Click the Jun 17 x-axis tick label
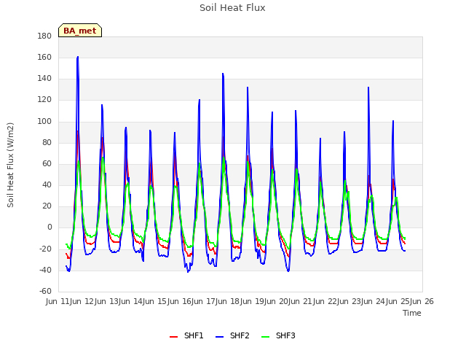Viewport: 466px width, 350px height. pos(204,301)
